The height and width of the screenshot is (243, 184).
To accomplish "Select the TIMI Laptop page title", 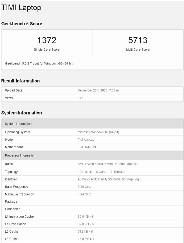I will pos(21,8).
